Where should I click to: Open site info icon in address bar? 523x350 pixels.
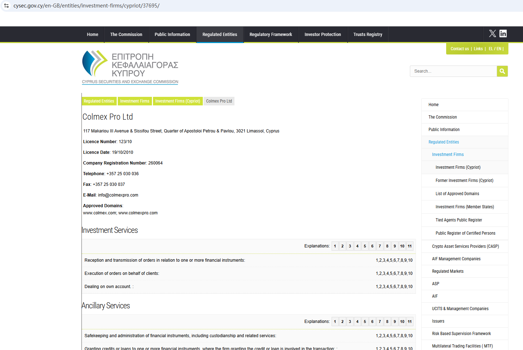(x=6, y=6)
